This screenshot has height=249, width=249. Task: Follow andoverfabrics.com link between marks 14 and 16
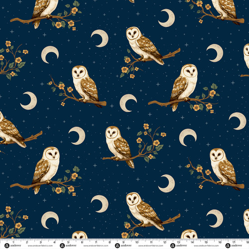pyautogui.click(x=206, y=246)
